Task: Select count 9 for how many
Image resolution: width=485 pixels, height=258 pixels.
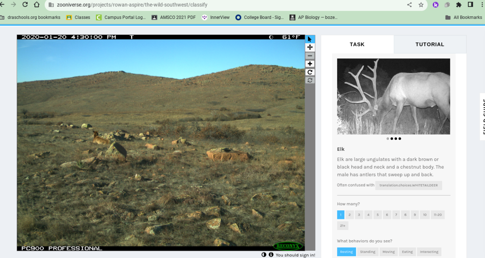Action: (x=415, y=215)
